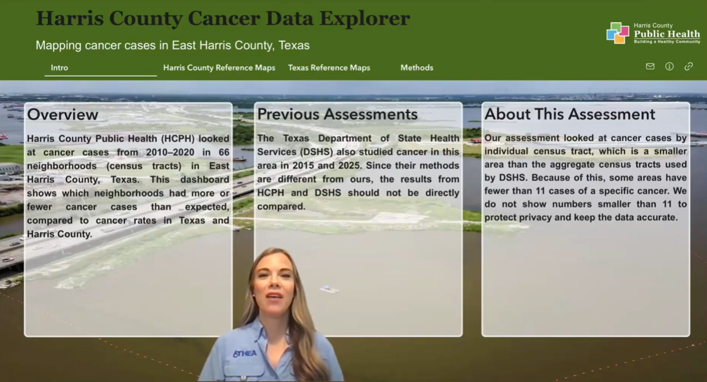Click the green square in the HCPH logo

point(616,26)
